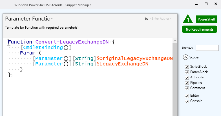
Task: Disable the Attribute scope checkbox
Action: 187,78
